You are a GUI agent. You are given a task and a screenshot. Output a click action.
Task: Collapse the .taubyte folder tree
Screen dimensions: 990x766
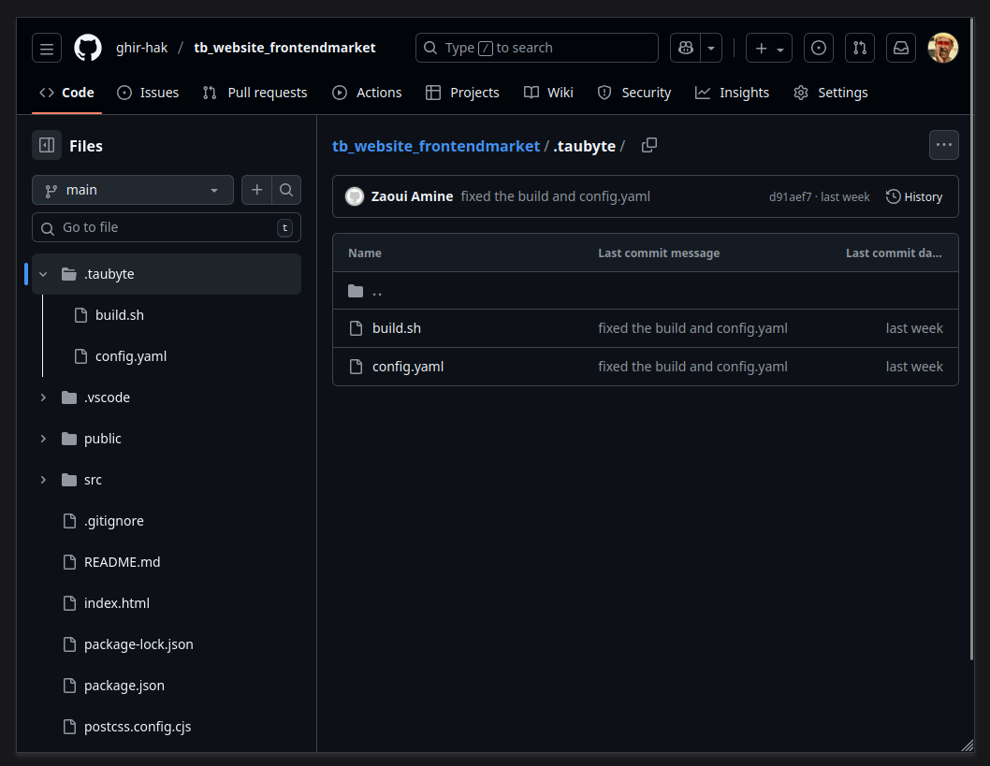point(43,274)
